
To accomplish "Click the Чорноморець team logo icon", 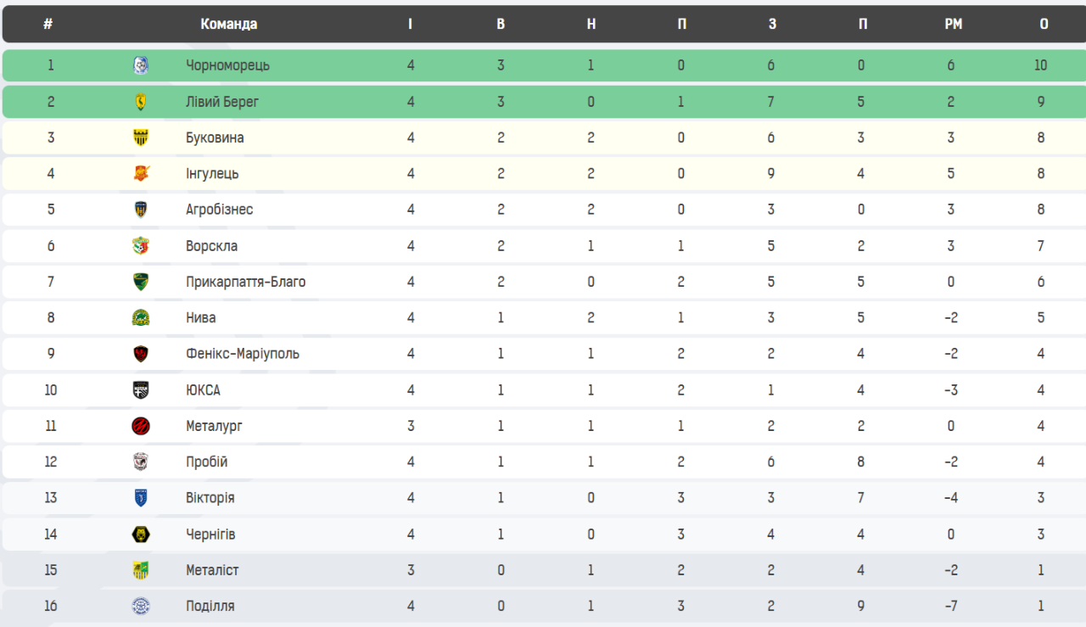I will [x=141, y=65].
